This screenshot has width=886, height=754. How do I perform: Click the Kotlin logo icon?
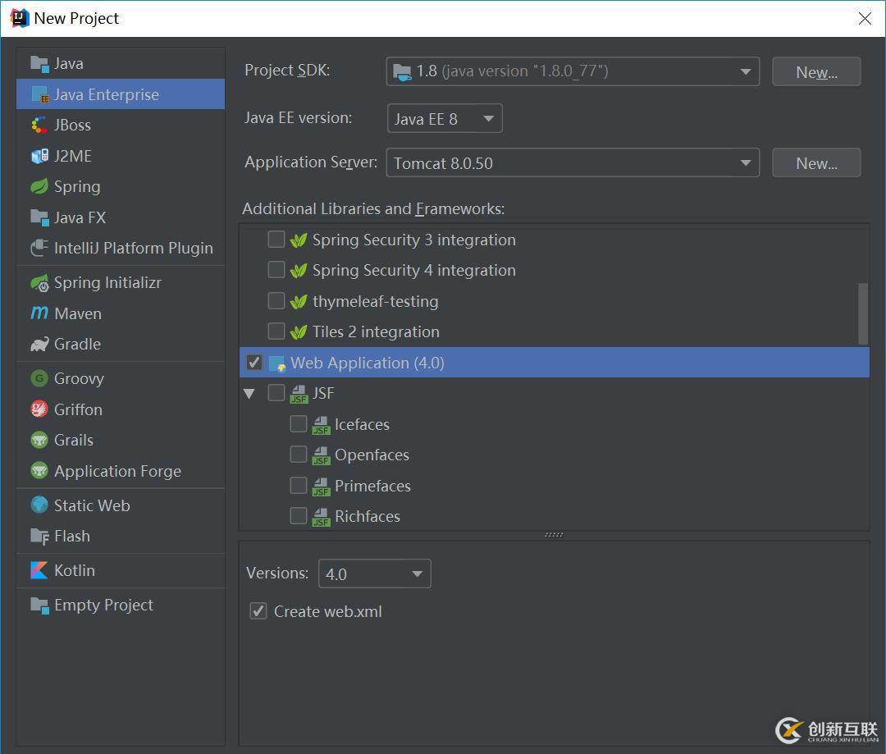coord(39,570)
